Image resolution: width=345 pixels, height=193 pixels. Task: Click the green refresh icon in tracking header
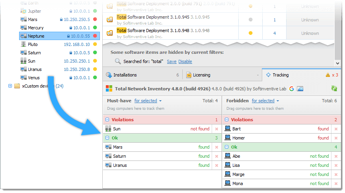(x=334, y=88)
